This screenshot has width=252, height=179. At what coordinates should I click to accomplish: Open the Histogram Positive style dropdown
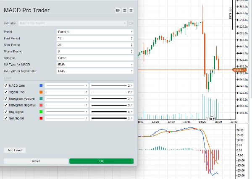pyautogui.click(x=66, y=99)
